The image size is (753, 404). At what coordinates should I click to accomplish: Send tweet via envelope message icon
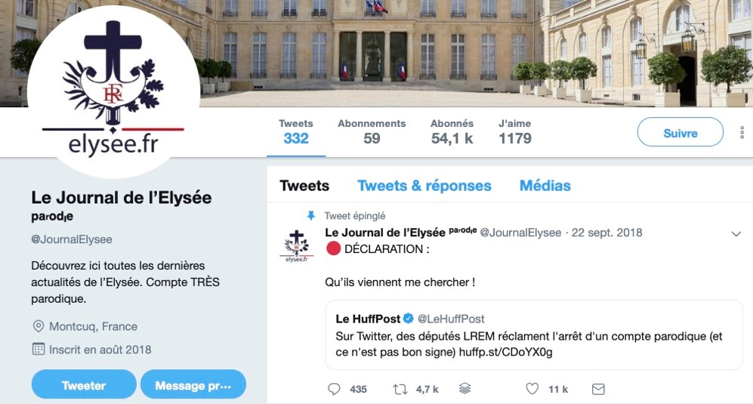[598, 389]
